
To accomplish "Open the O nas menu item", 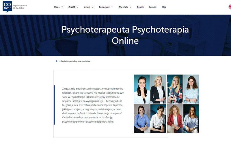I will point(57,7).
